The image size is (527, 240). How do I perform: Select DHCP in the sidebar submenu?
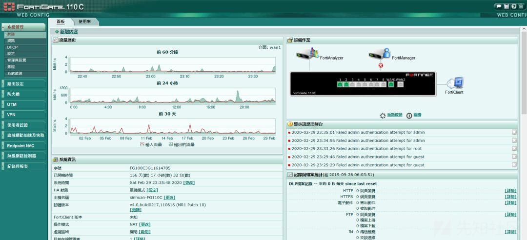[x=25, y=47]
